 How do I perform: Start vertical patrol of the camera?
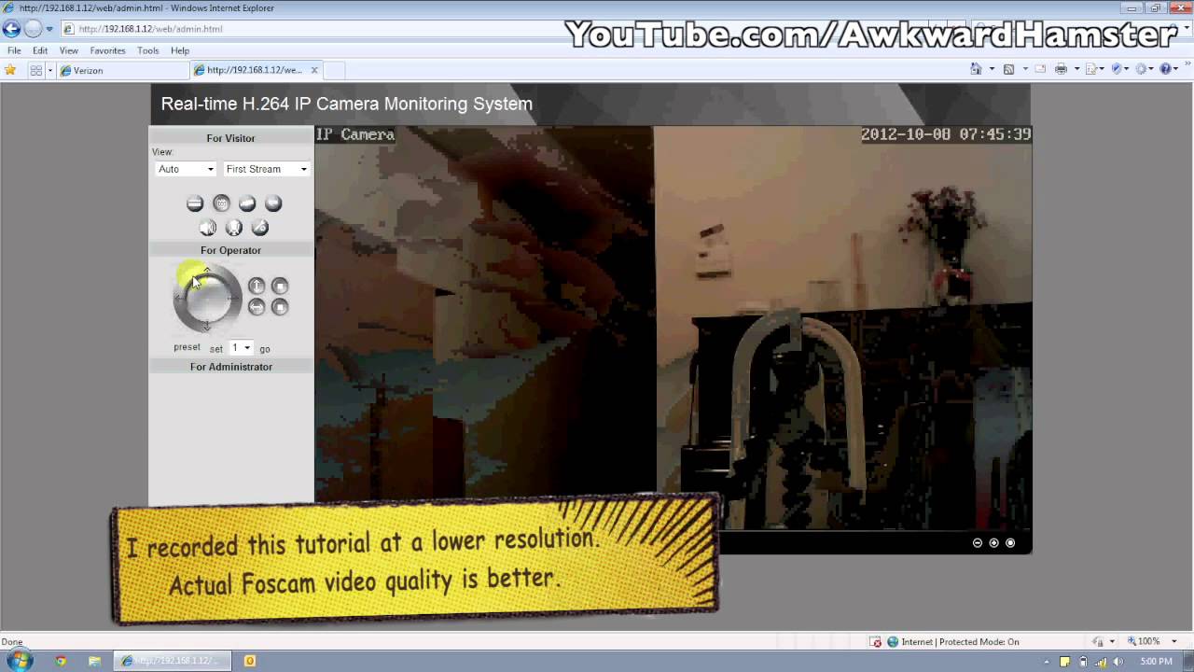tap(257, 286)
